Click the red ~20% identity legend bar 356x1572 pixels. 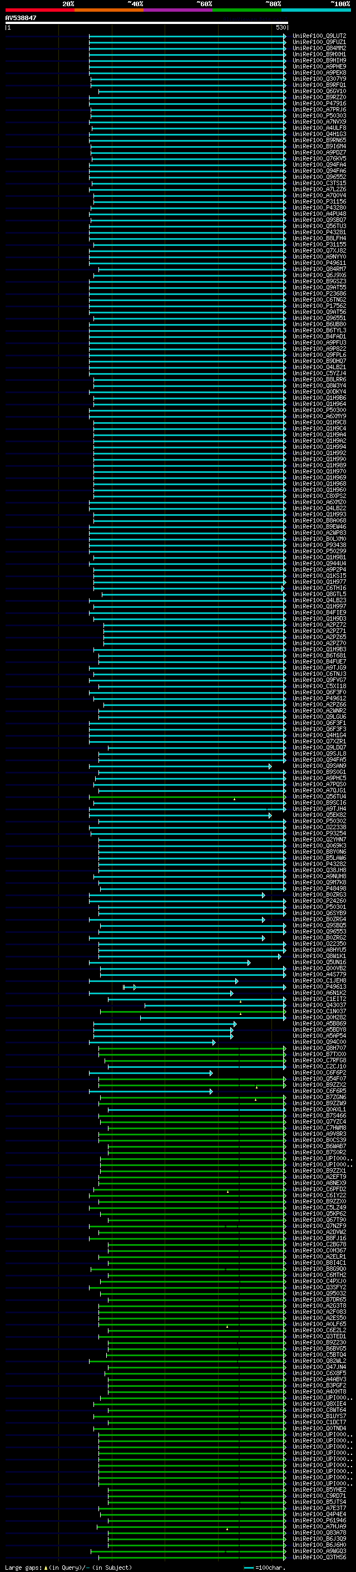pyautogui.click(x=39, y=11)
